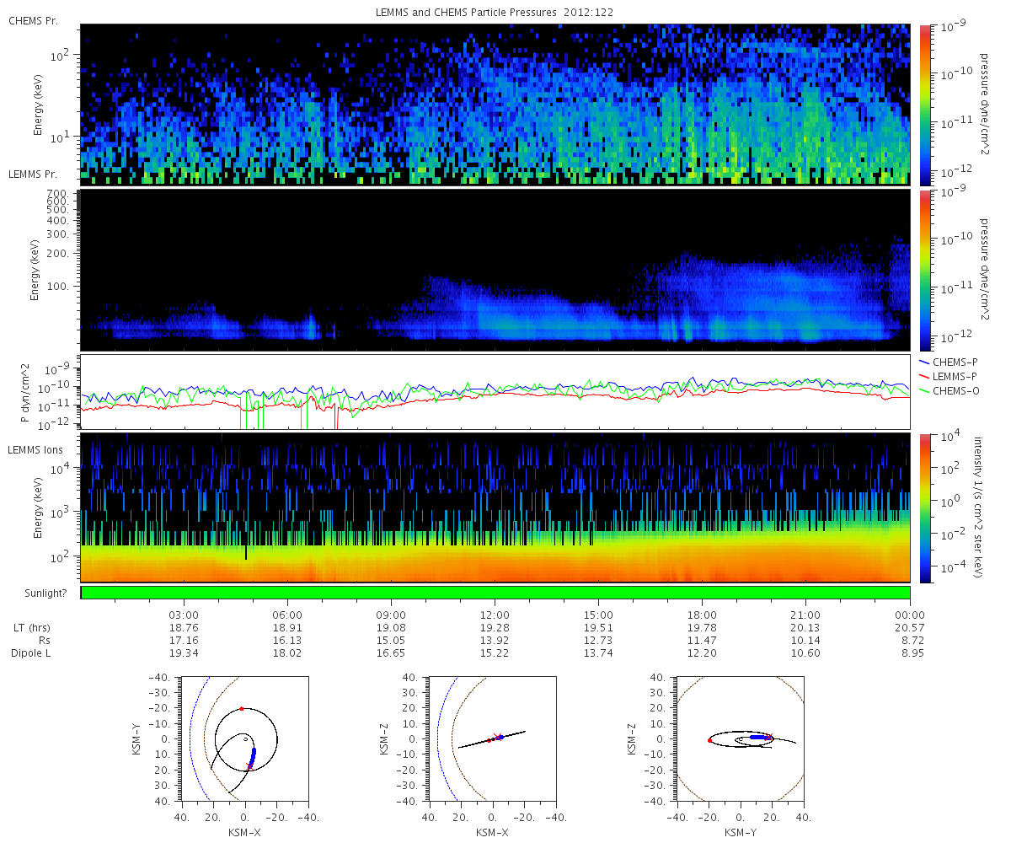The width and height of the screenshot is (1011, 843).
Task: Click inside the CHEMS pressure spectrogram panel
Action: pyautogui.click(x=495, y=104)
